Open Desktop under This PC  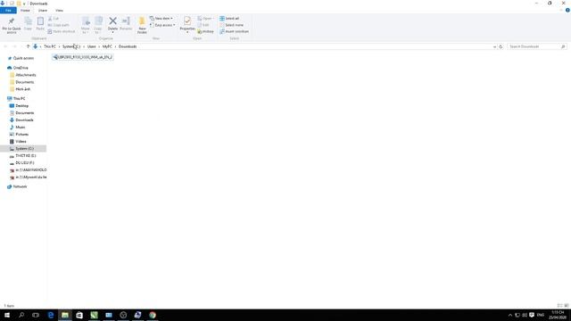(21, 106)
